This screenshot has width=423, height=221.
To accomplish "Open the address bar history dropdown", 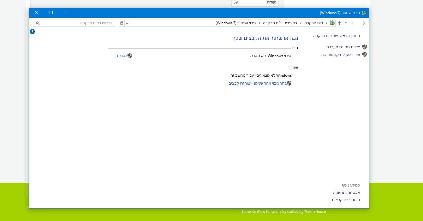I will tap(127, 23).
